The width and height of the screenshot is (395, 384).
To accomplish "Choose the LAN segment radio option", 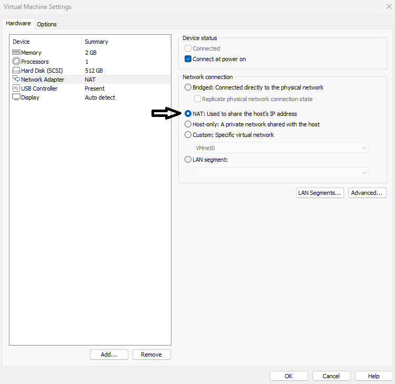I will [188, 160].
